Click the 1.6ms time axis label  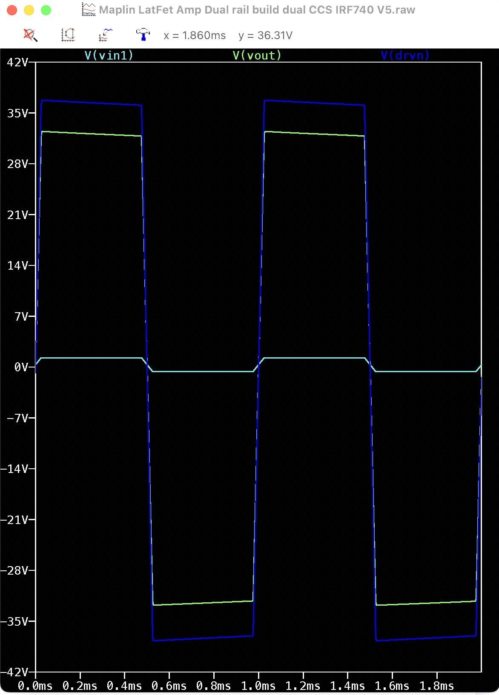(392, 686)
